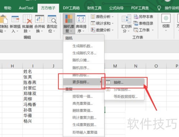
Task: Select column H header
Action: click(12, 66)
